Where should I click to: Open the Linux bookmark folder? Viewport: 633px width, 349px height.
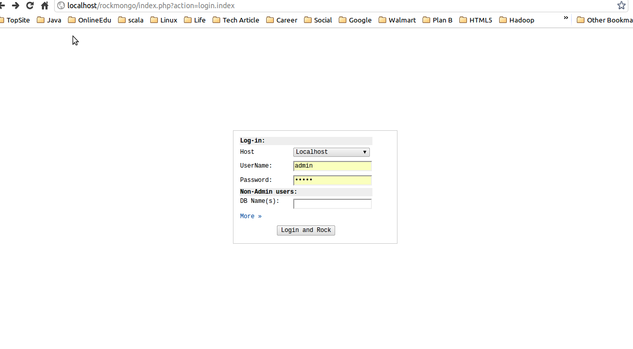coord(164,20)
